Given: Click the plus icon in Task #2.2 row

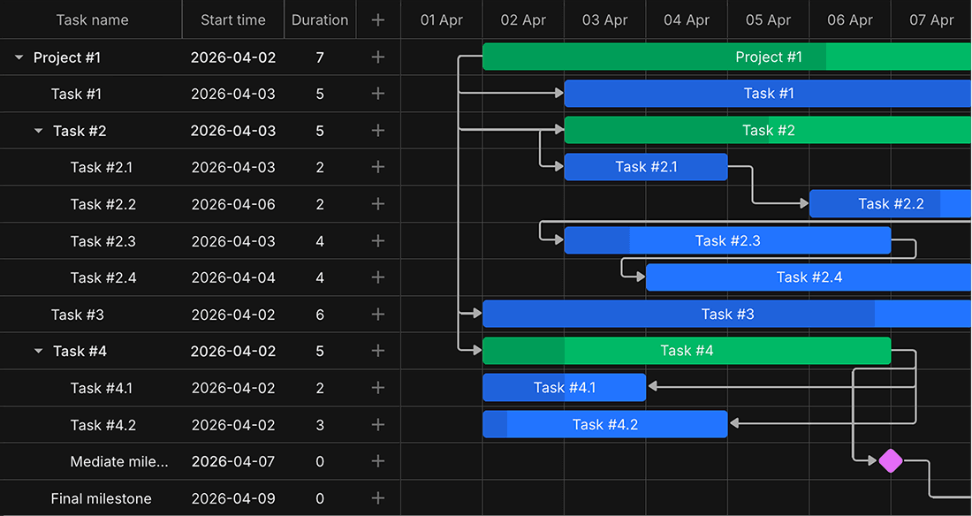Looking at the screenshot, I should click(x=378, y=204).
